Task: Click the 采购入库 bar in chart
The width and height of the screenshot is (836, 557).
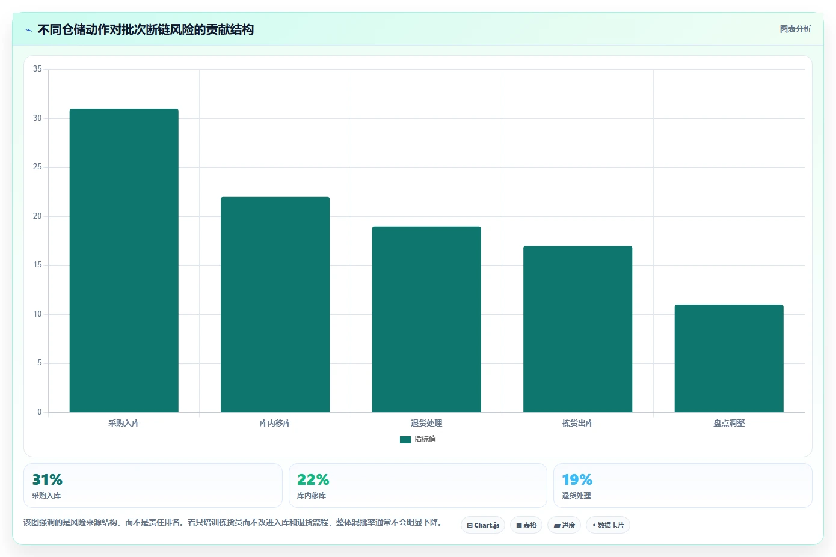Action: (124, 260)
